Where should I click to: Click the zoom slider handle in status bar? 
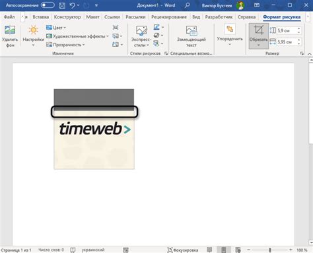click(x=270, y=250)
